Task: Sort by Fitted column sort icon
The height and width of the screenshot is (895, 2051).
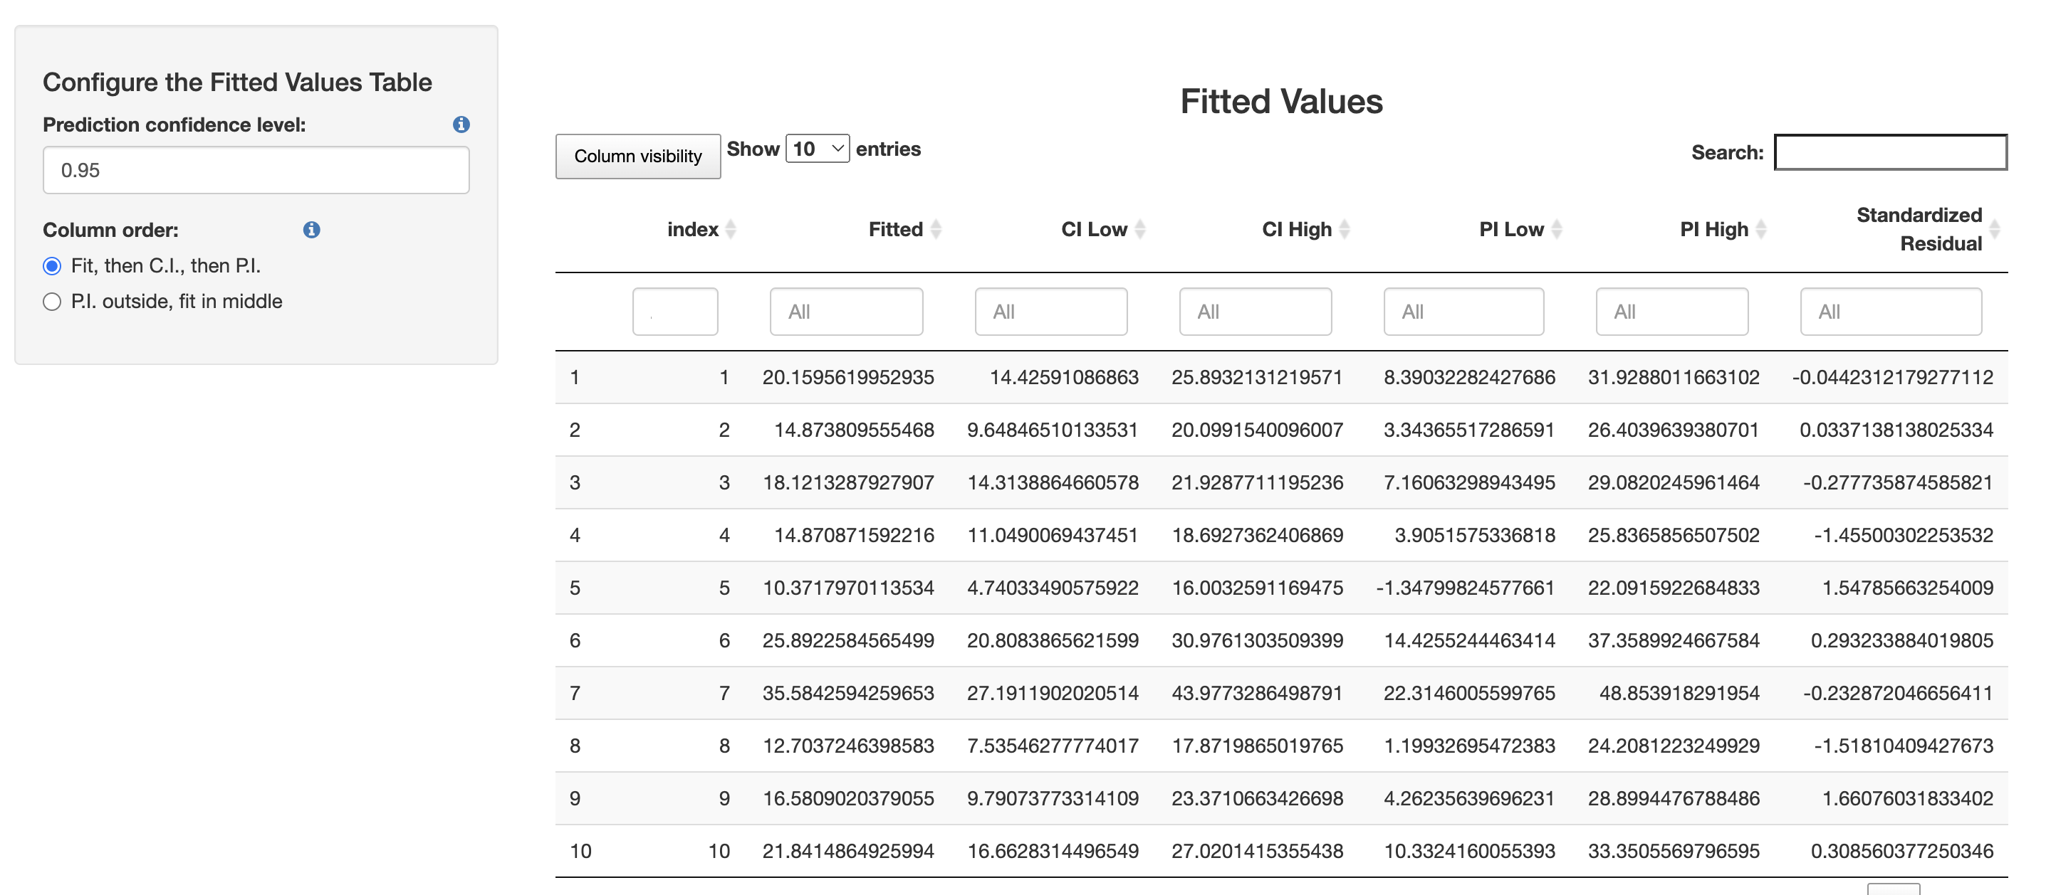Action: pyautogui.click(x=936, y=229)
